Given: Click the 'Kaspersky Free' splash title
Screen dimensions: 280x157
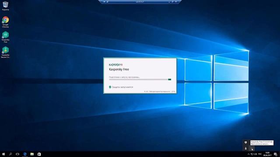Looking at the screenshot, I should [119, 69].
